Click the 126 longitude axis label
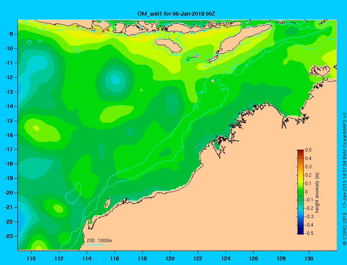 (253, 259)
